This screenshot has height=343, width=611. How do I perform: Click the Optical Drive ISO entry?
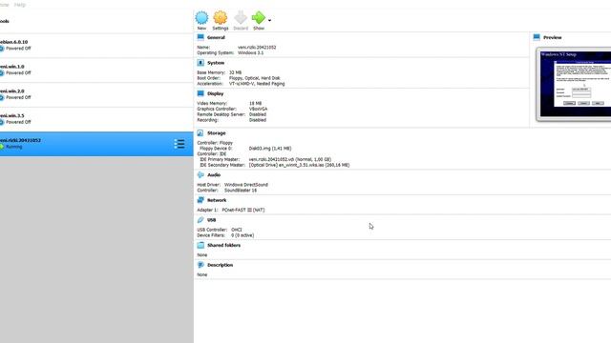[299, 165]
